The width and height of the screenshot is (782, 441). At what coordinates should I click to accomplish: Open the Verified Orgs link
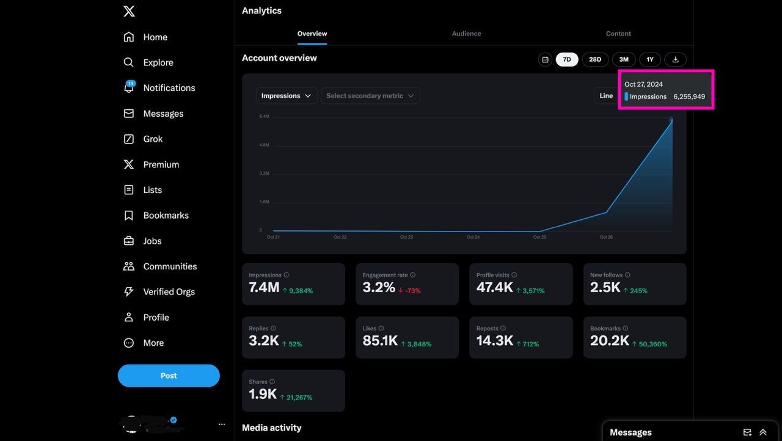169,292
